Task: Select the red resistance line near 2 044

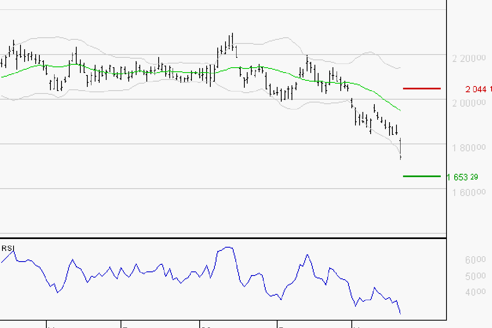Action: [422, 88]
